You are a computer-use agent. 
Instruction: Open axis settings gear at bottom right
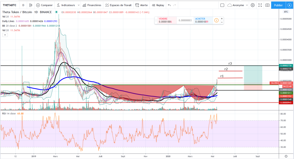[286, 156]
